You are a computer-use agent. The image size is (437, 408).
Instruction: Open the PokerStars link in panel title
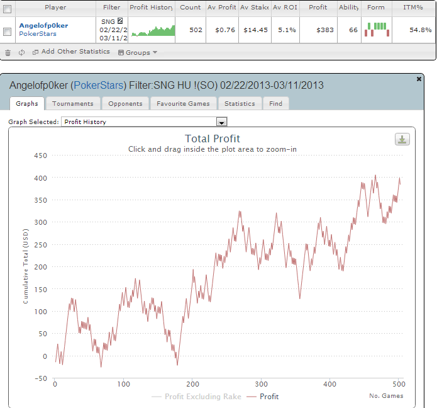click(x=99, y=85)
